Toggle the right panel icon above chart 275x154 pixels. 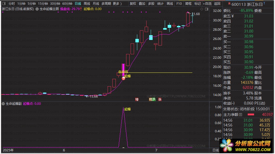pyautogui.click(x=207, y=9)
